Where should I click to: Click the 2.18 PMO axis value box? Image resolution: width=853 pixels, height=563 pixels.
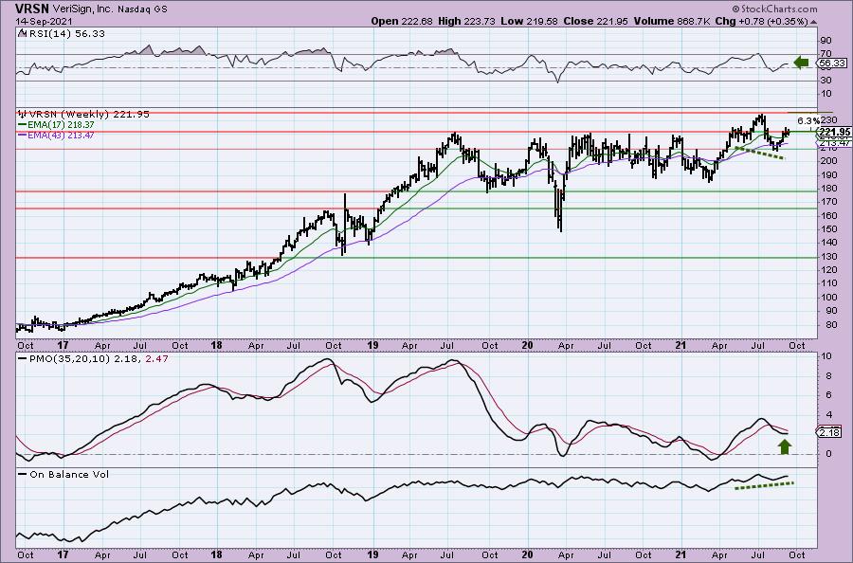click(830, 432)
